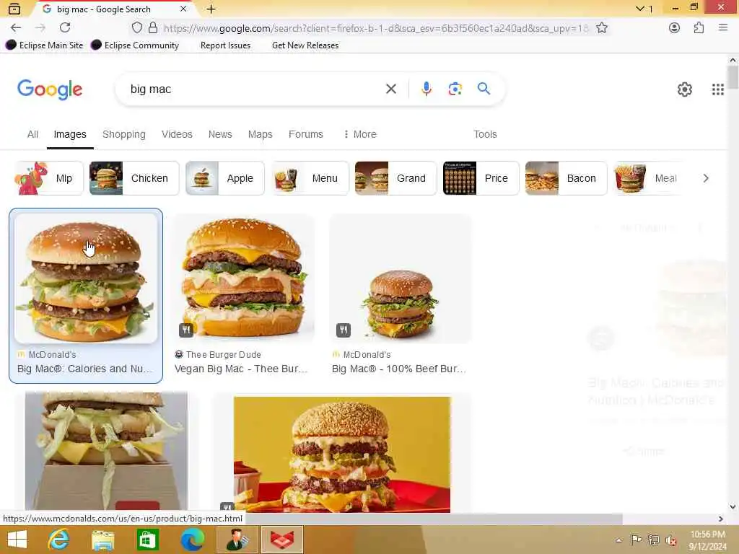
Task: Switch to the Forums tab
Action: (305, 134)
